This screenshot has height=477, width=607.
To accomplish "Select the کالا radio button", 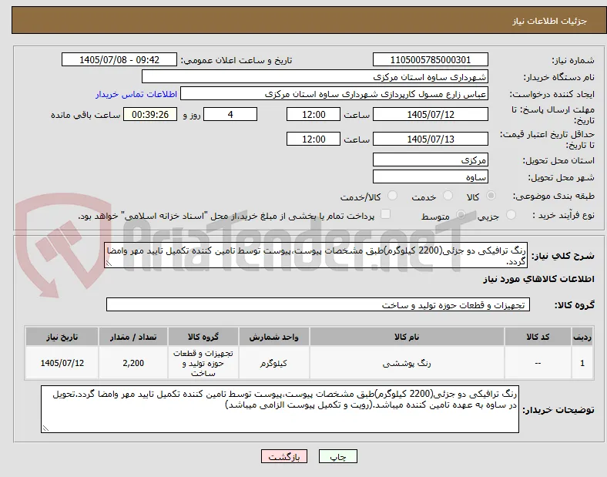I will [491, 196].
